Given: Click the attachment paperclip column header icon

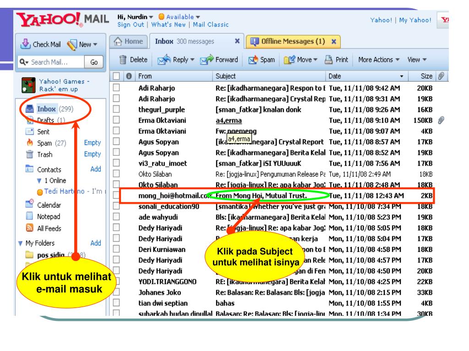Looking at the screenshot, I should pos(441,76).
